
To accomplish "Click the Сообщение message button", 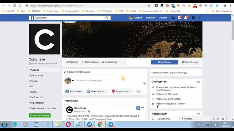I will coord(190,62).
